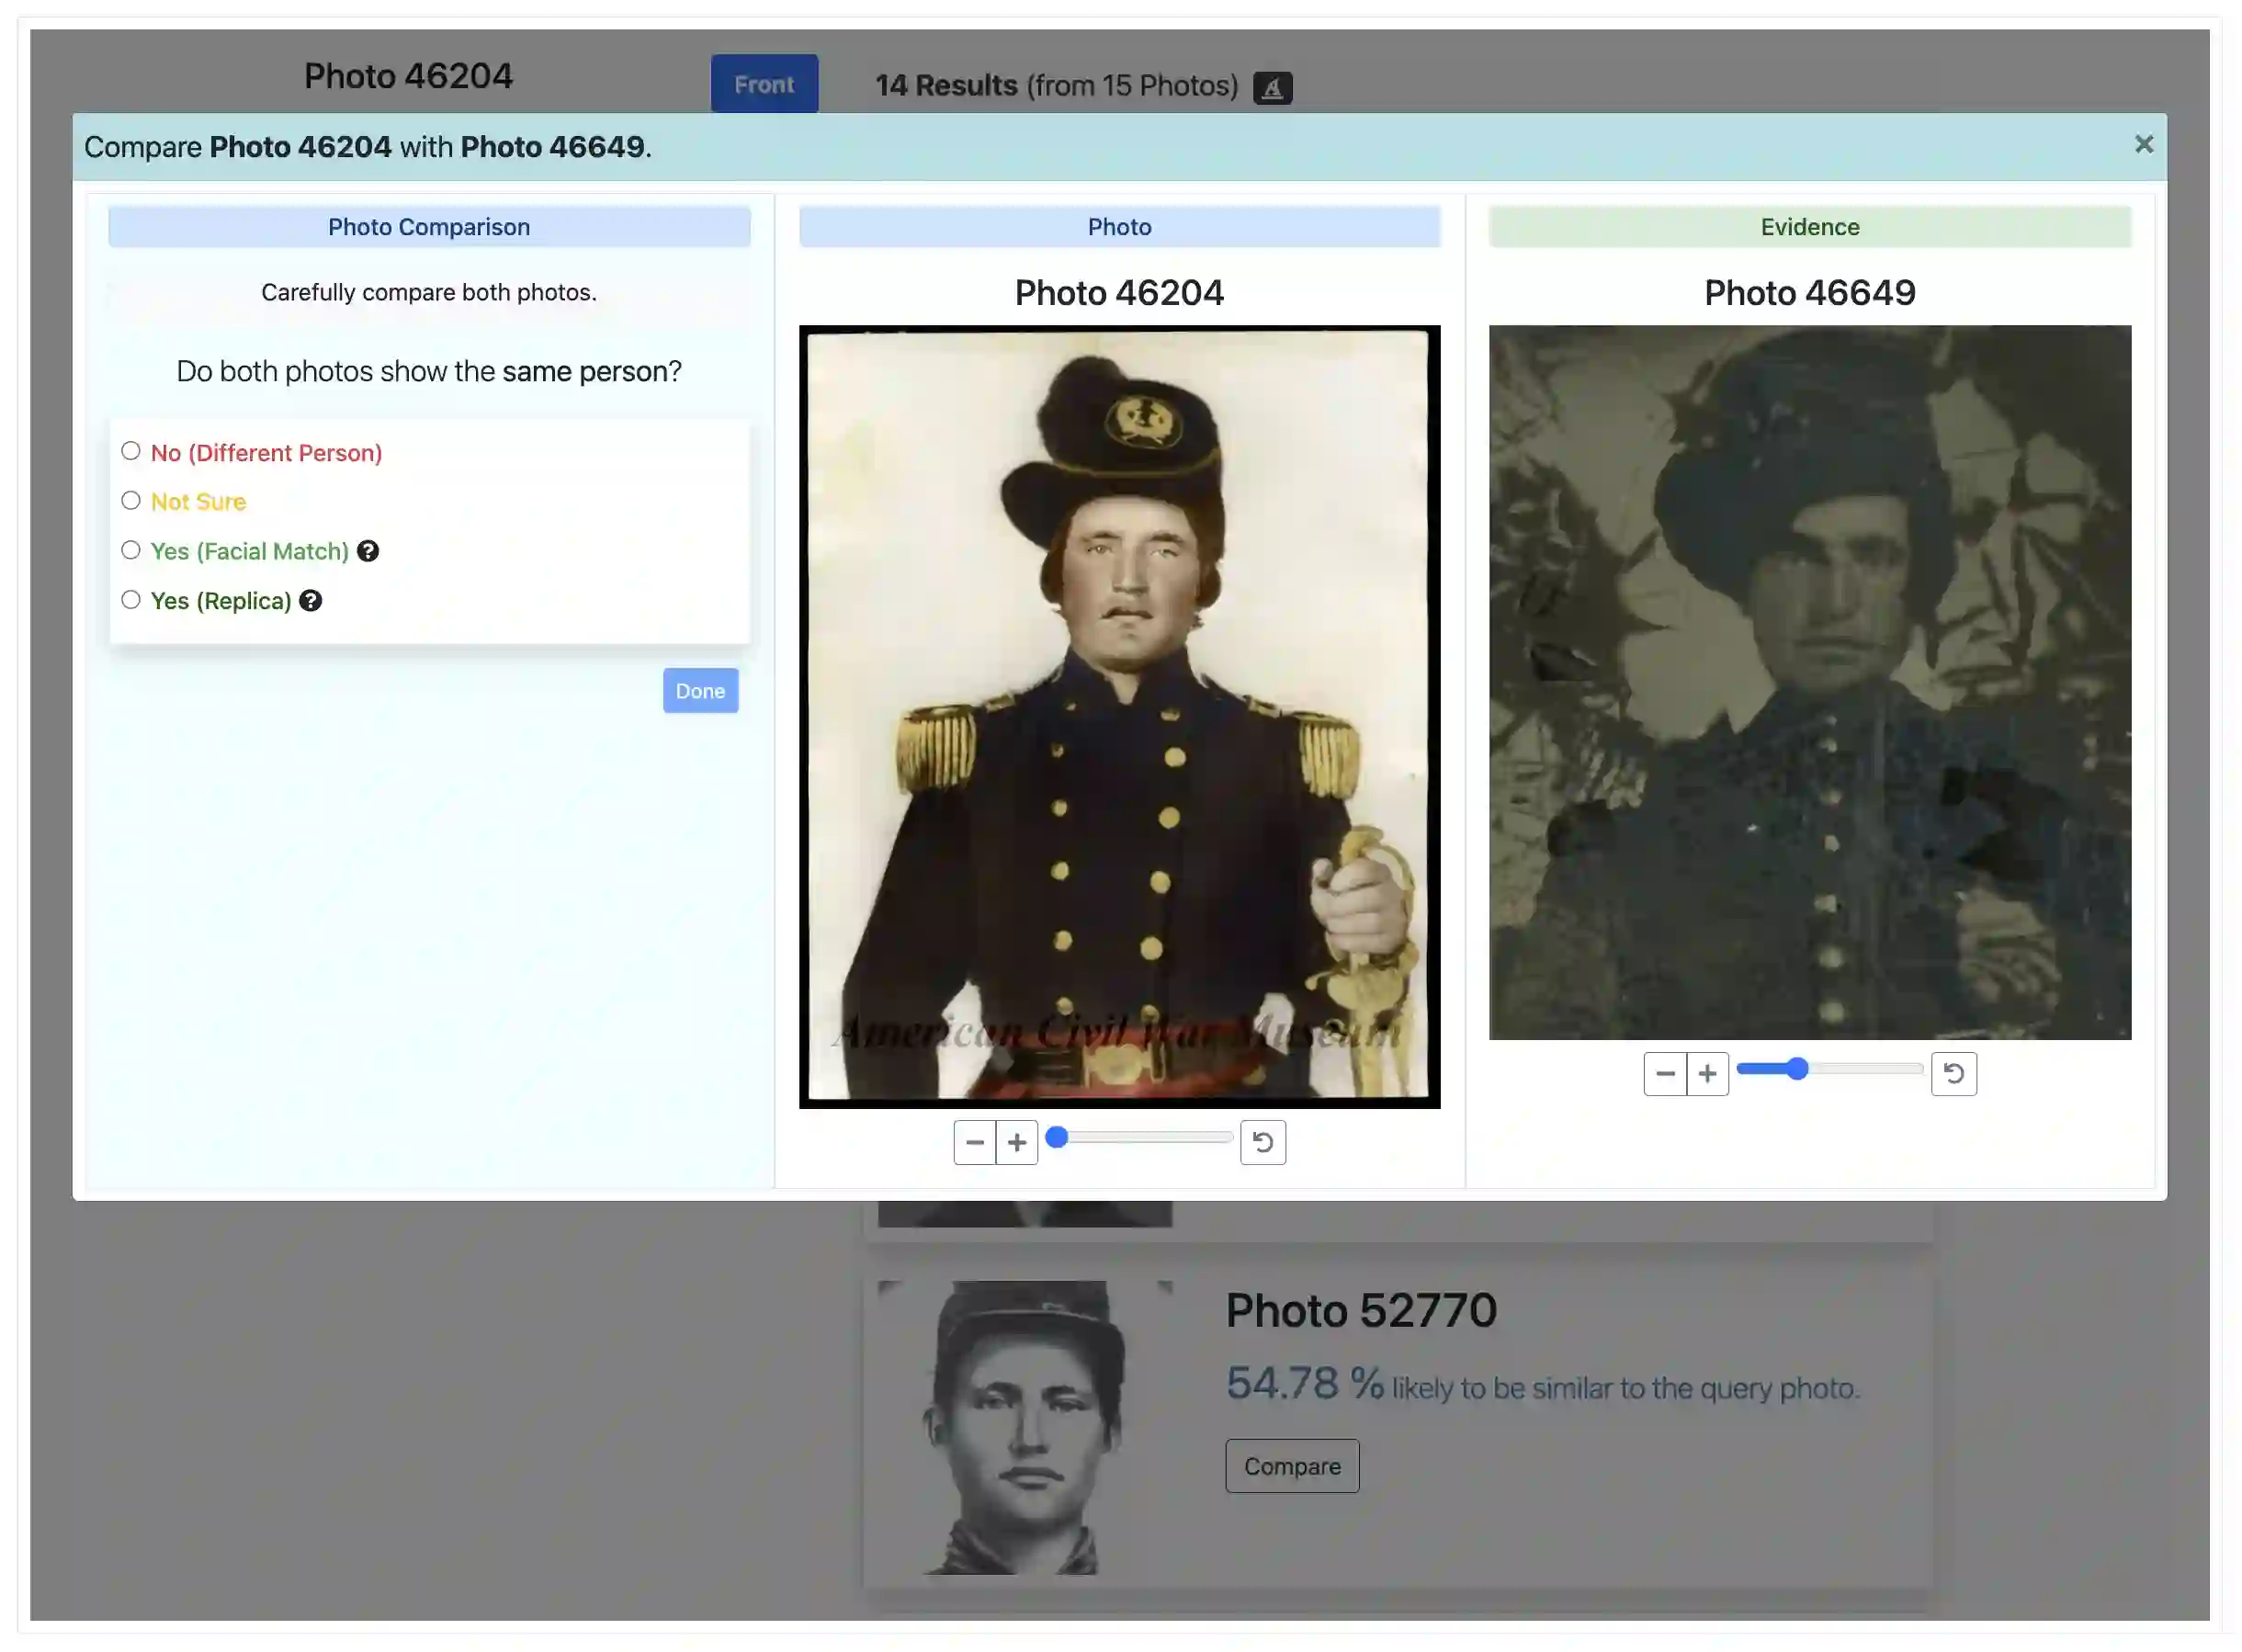
Task: Select No (Different Person) option
Action: click(131, 452)
